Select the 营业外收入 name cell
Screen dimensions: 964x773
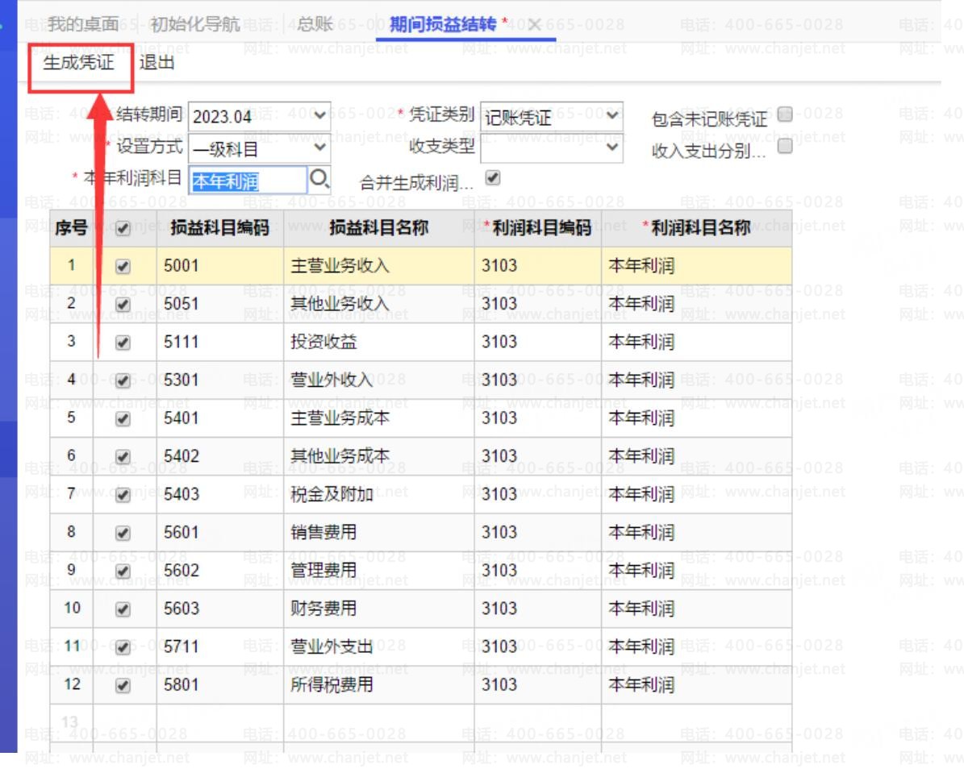point(378,380)
